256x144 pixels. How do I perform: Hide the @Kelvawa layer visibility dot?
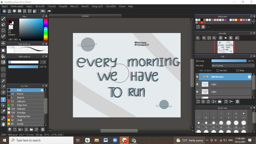[x=197, y=77]
